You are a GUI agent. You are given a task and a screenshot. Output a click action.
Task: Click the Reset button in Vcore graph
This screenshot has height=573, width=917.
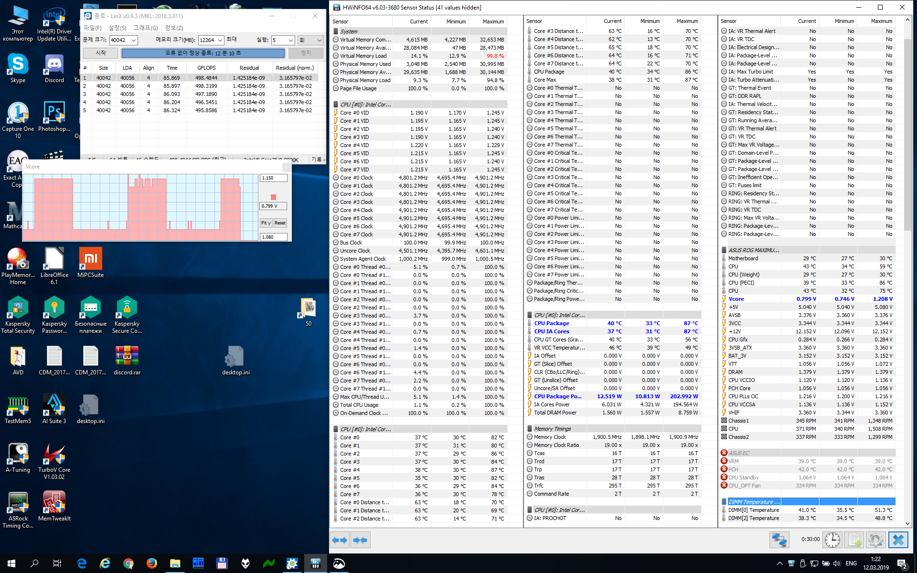(x=280, y=223)
